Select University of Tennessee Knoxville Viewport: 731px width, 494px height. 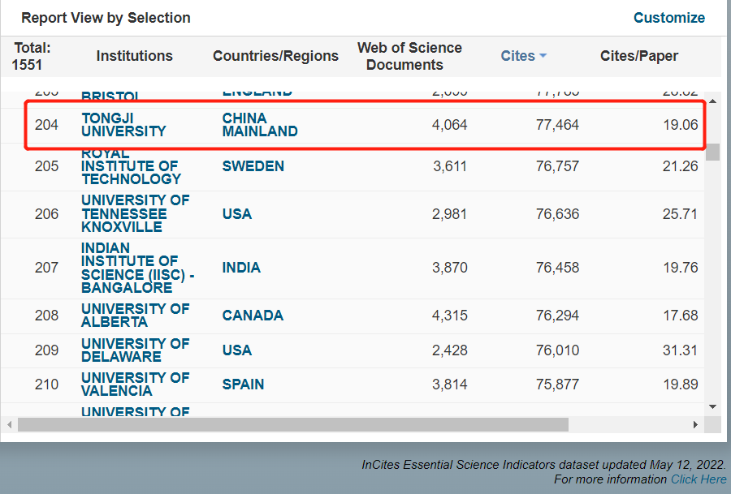tap(135, 213)
